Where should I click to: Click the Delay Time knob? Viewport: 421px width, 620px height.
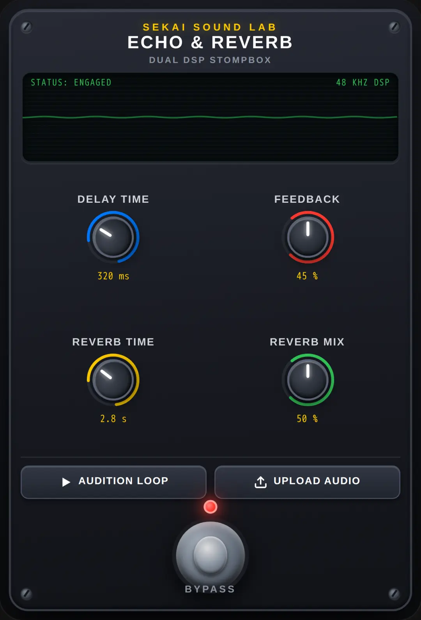pos(113,237)
